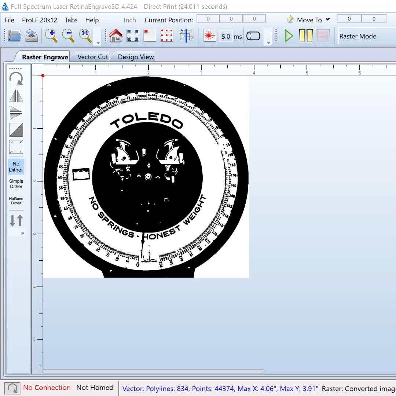
Task: Click the save-to-drive download icon
Action: (32, 36)
